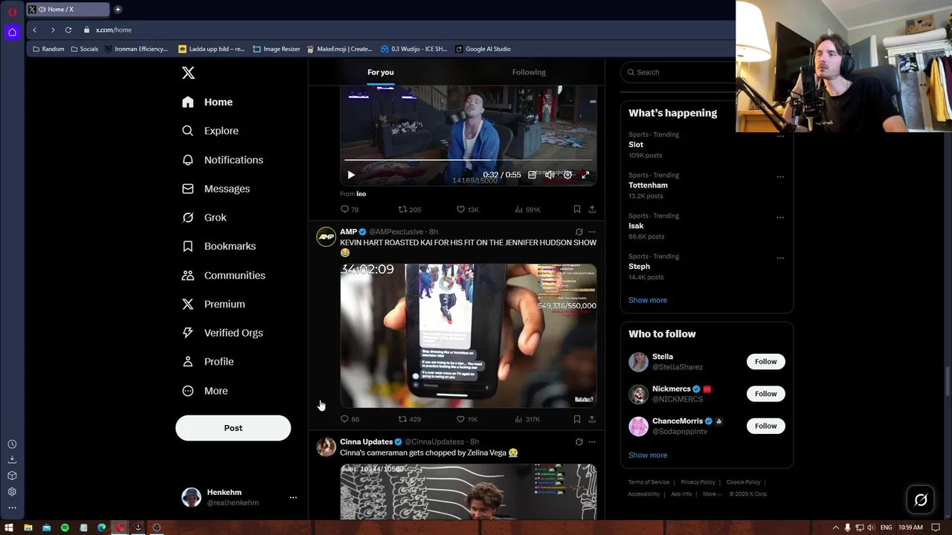This screenshot has width=952, height=535.
Task: Follow ChanceMorris
Action: click(x=765, y=426)
